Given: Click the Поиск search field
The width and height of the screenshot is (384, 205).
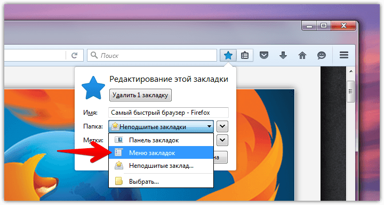Looking at the screenshot, I should (152, 55).
